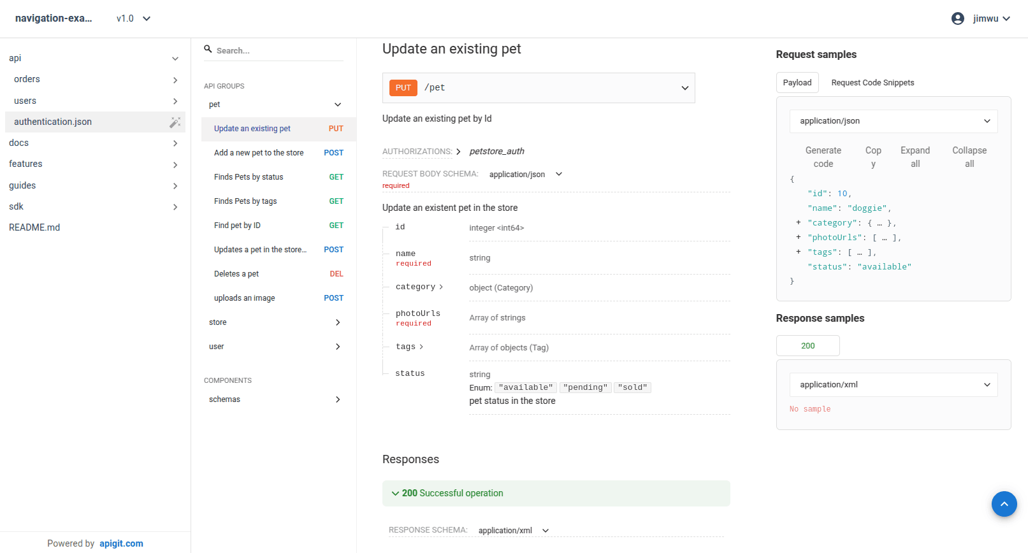This screenshot has height=553, width=1028.
Task: Expand the features folder
Action: point(175,165)
